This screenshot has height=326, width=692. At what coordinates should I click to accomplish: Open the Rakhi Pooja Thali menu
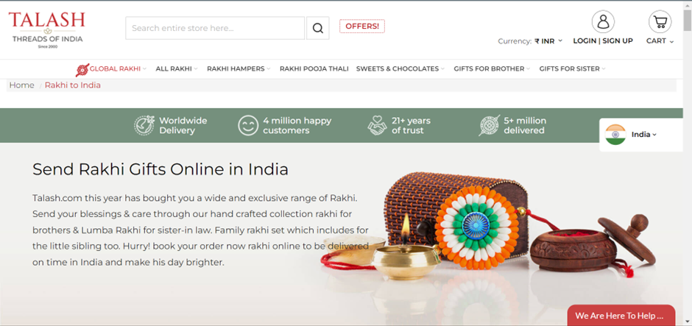point(314,69)
